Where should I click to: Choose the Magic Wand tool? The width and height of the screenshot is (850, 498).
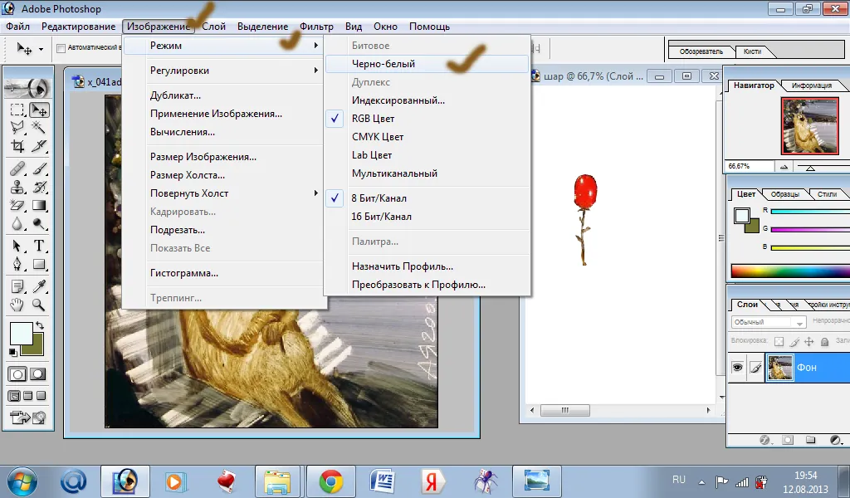pyautogui.click(x=39, y=127)
